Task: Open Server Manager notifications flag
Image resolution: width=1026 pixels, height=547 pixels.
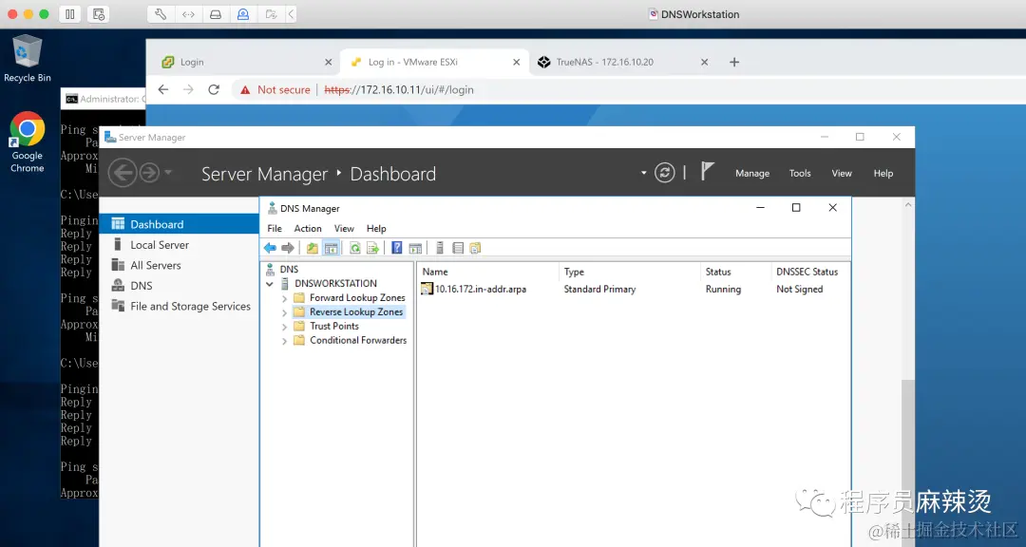Action: point(707,172)
